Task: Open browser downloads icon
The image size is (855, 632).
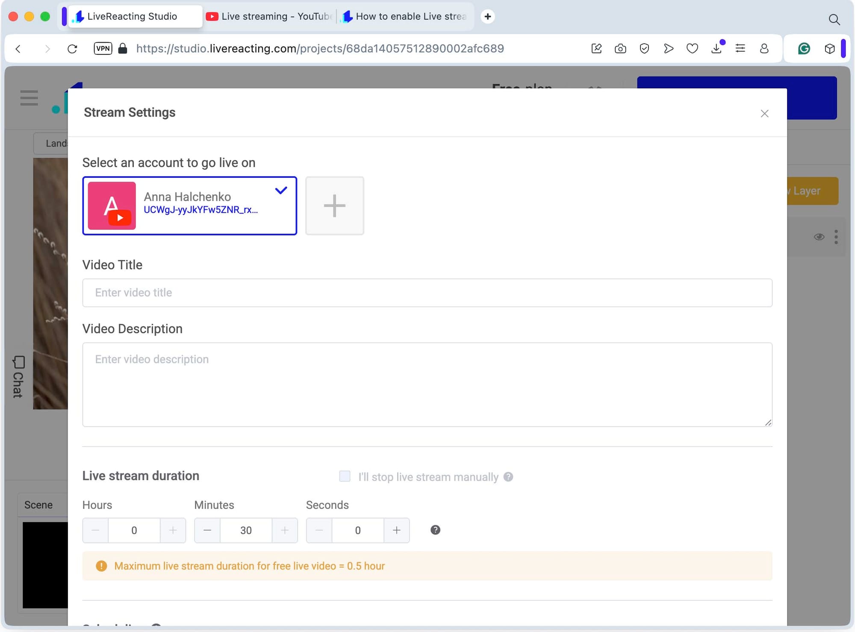Action: click(x=716, y=48)
